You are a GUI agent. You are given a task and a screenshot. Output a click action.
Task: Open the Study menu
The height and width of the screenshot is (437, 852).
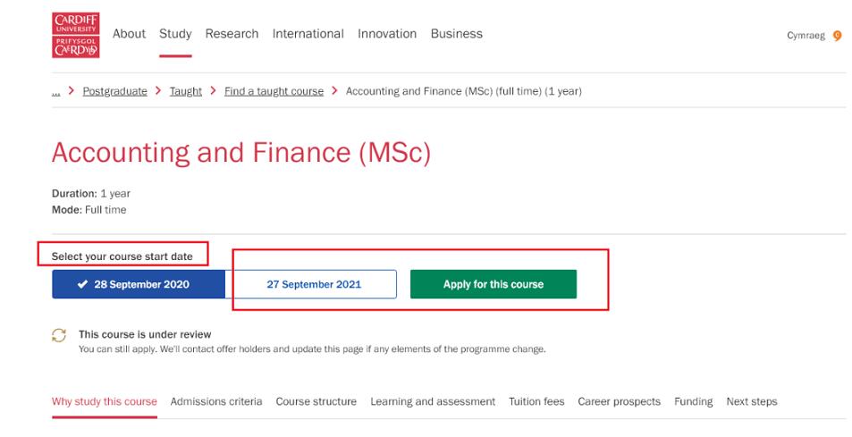(175, 34)
